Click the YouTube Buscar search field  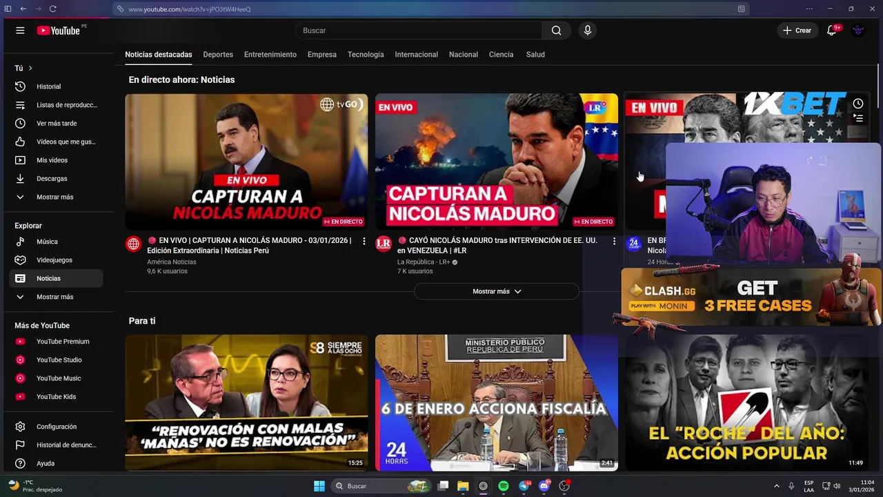pos(419,30)
